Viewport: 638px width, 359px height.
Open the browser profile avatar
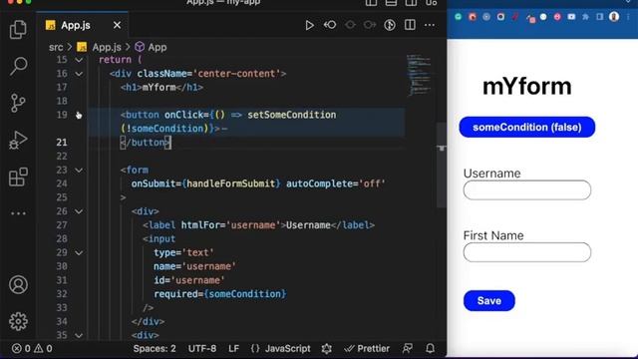point(614,17)
